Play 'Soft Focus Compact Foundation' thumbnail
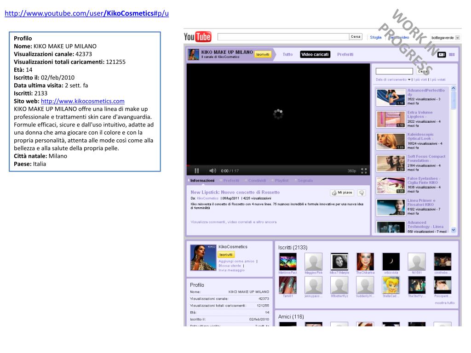This screenshot has width=471, height=353. [x=391, y=163]
